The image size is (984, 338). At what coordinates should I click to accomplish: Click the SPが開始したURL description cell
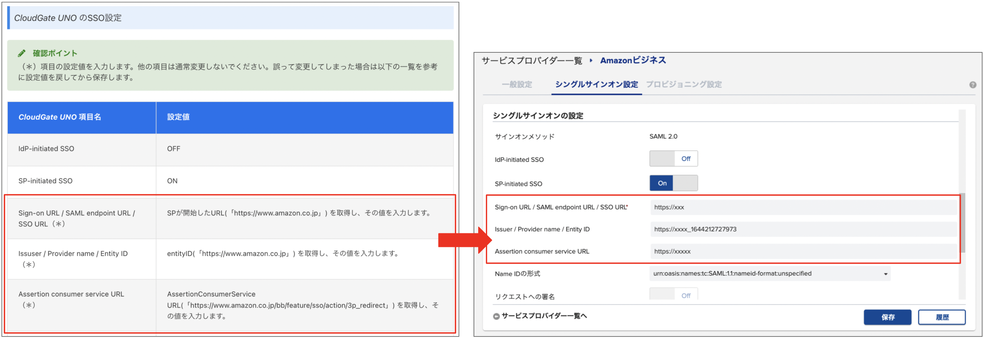tap(305, 218)
